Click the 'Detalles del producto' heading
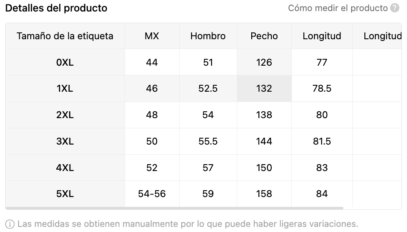 56,8
